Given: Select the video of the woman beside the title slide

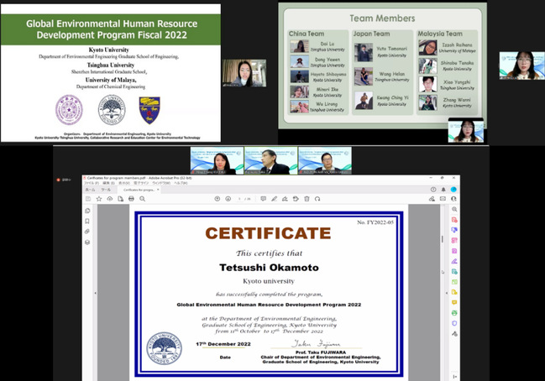Looking at the screenshot, I should pos(244,73).
